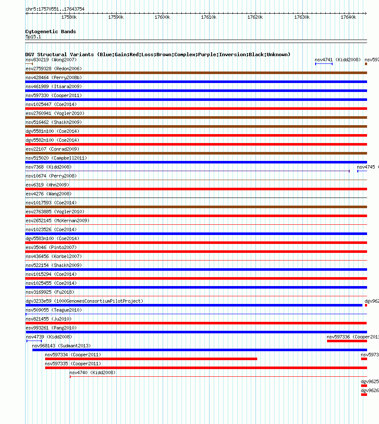379x424 pixels.
Task: Click nsv1015294 (Coe2014) label
Action: [x=51, y=274]
